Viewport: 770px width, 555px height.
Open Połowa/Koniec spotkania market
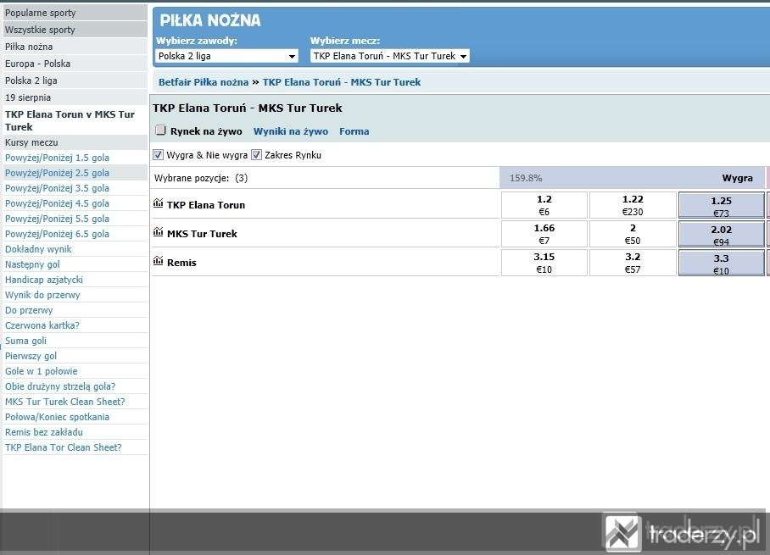[57, 417]
